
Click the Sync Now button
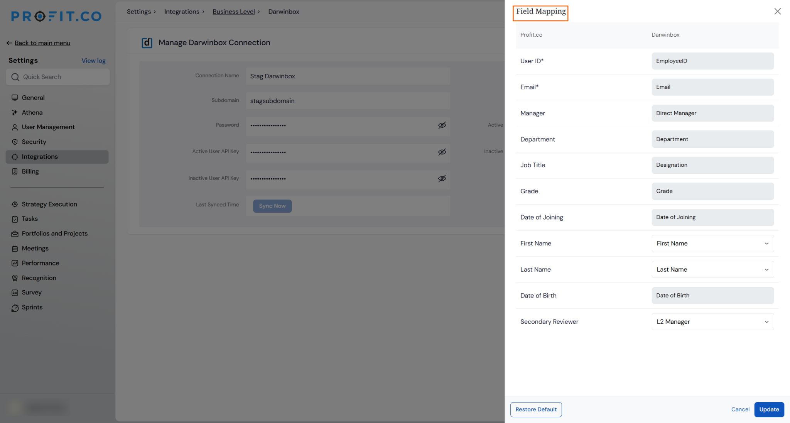[x=272, y=206]
